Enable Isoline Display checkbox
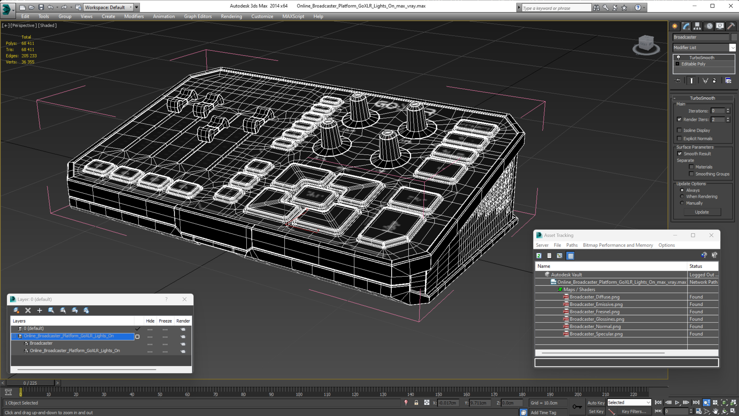 pyautogui.click(x=679, y=130)
